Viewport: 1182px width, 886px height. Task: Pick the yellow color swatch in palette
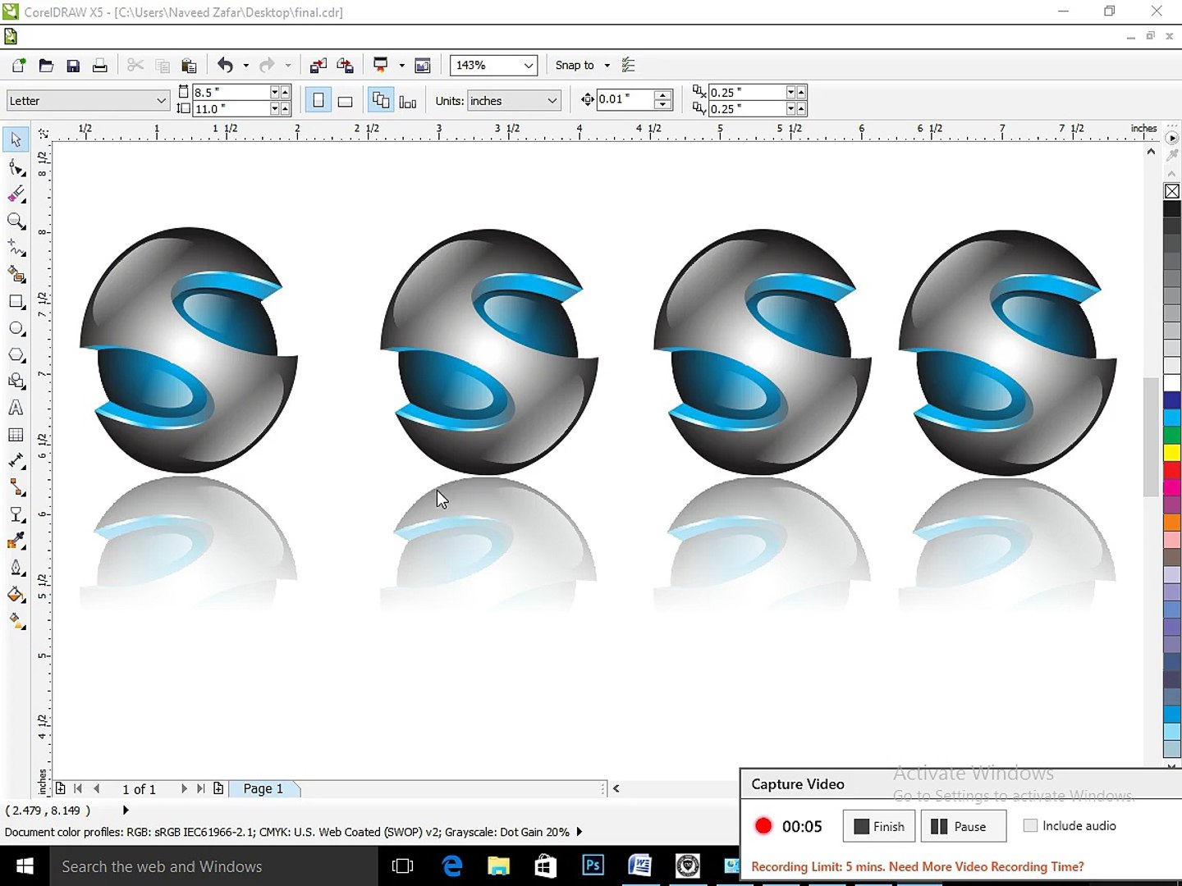click(x=1171, y=452)
